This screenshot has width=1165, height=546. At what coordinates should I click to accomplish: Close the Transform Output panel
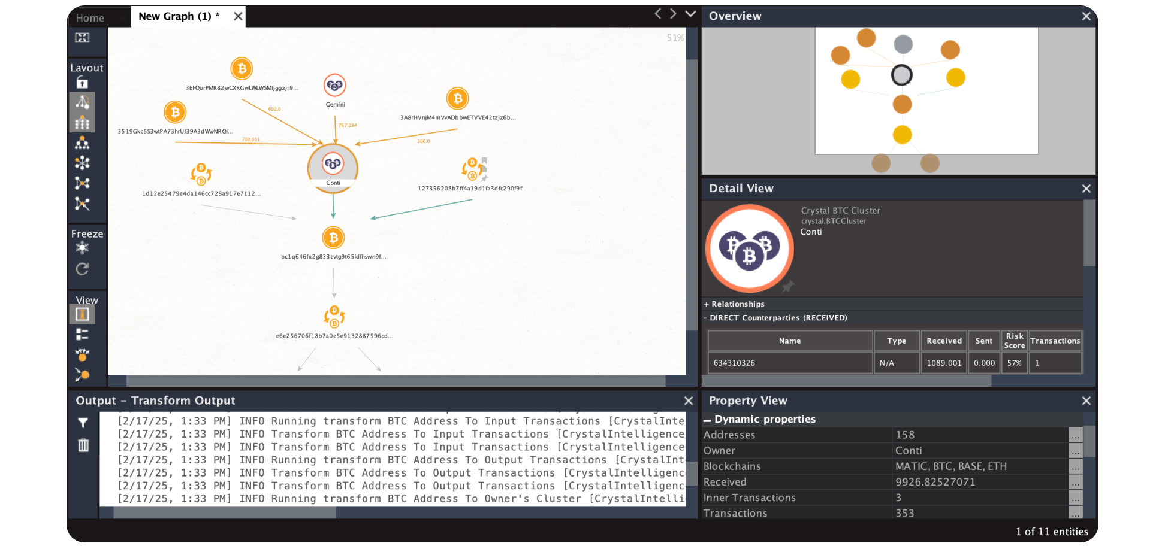(x=688, y=401)
